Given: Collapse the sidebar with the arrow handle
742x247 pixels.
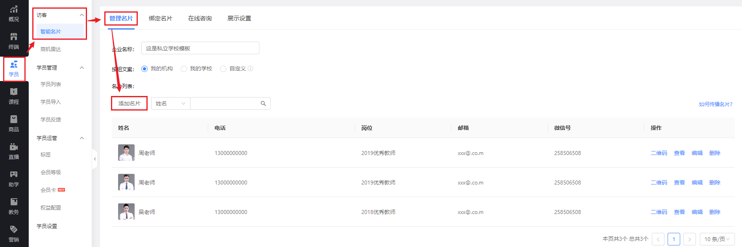Looking at the screenshot, I should coord(95,159).
